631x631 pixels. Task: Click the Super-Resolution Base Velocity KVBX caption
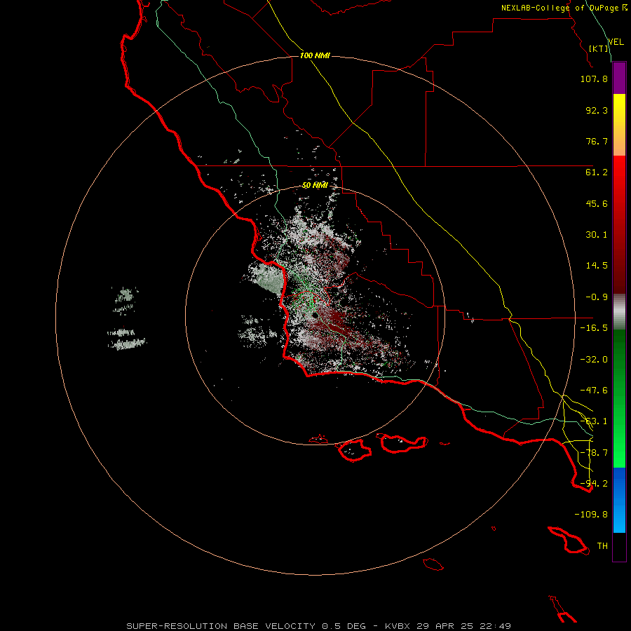tap(319, 626)
